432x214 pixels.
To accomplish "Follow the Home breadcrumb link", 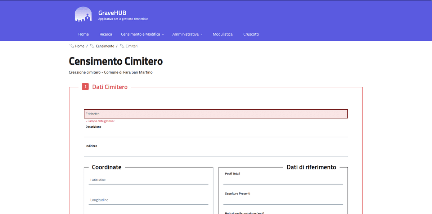I will pos(79,46).
